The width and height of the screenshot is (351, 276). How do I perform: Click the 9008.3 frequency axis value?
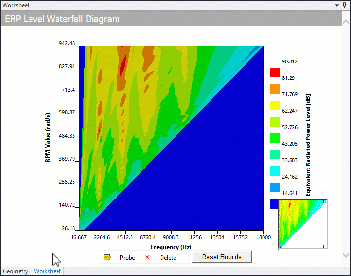click(171, 237)
